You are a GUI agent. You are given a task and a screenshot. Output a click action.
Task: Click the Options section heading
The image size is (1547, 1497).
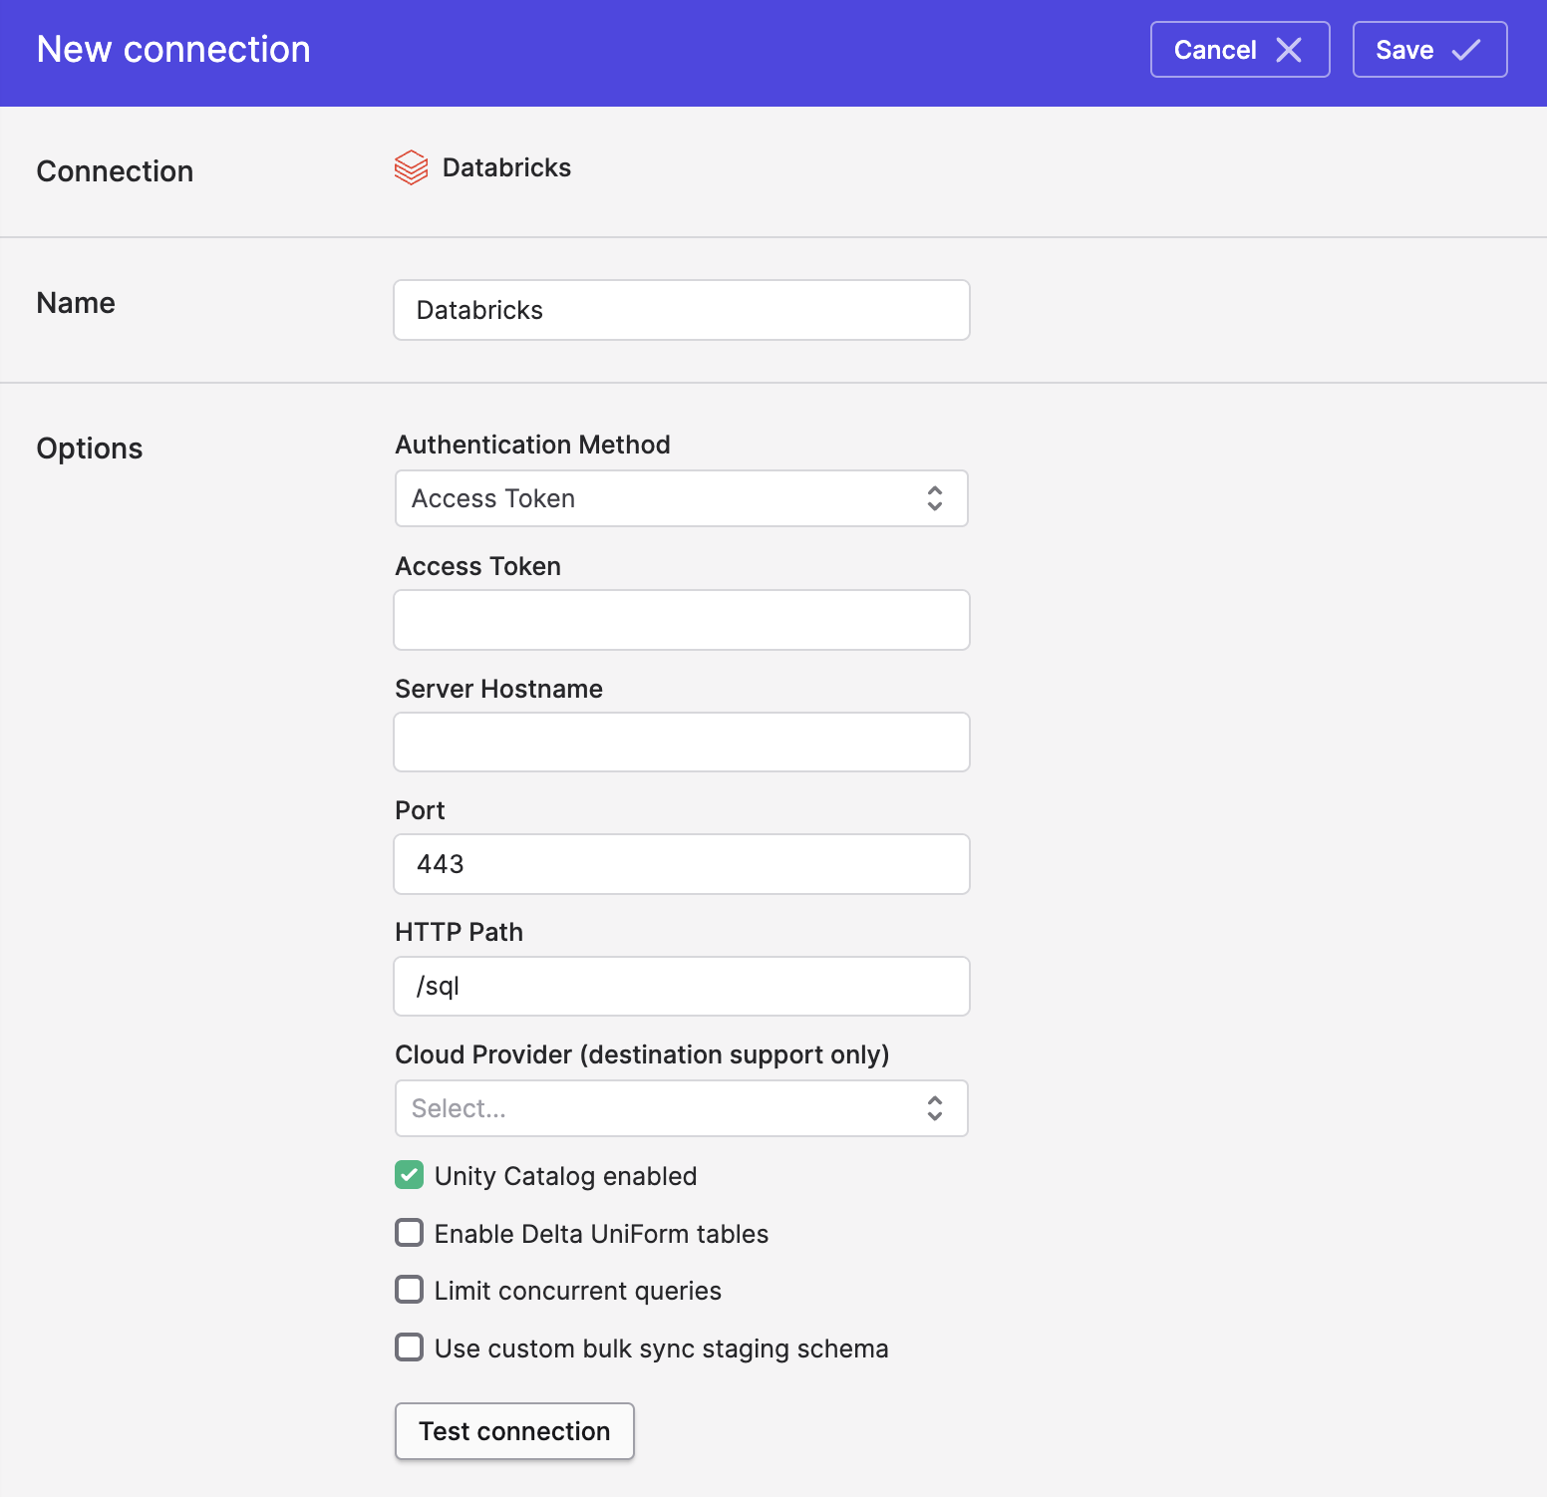click(90, 449)
